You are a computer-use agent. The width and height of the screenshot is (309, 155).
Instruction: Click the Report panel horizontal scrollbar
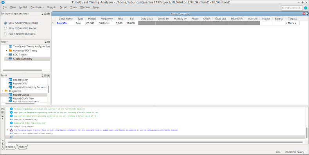click(22, 70)
